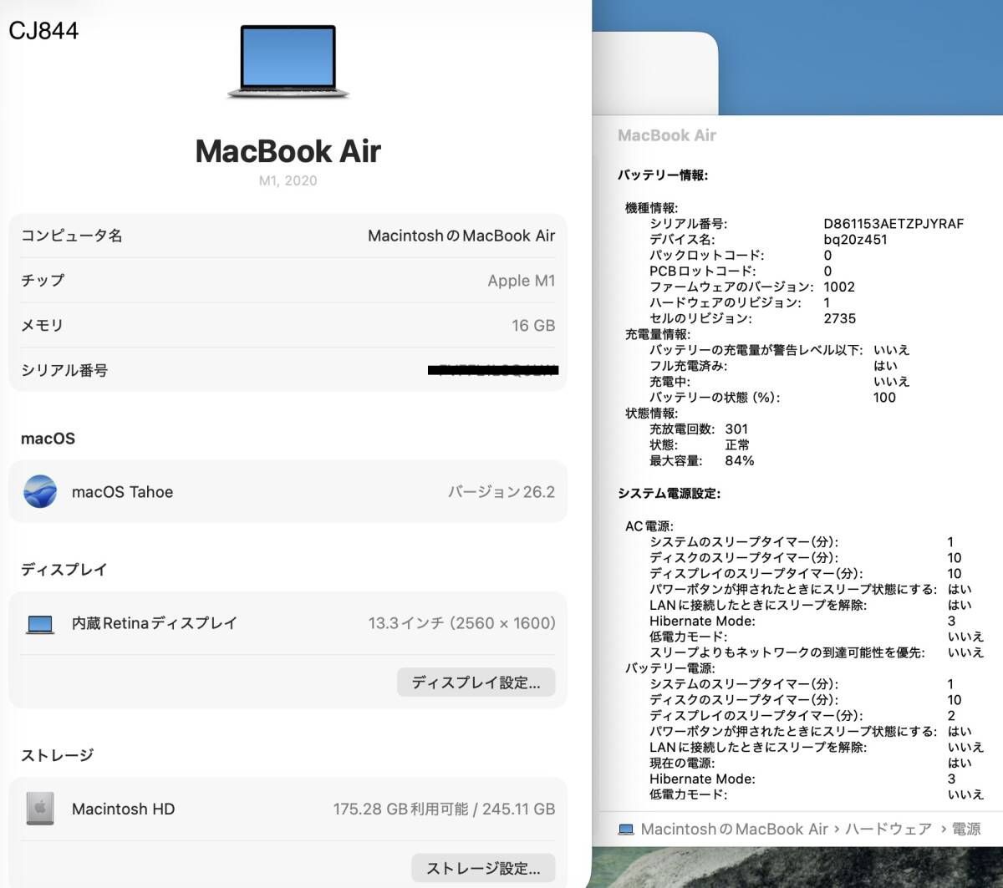The image size is (1003, 888).
Task: Click the ストレージ section heading
Action: pos(57,755)
